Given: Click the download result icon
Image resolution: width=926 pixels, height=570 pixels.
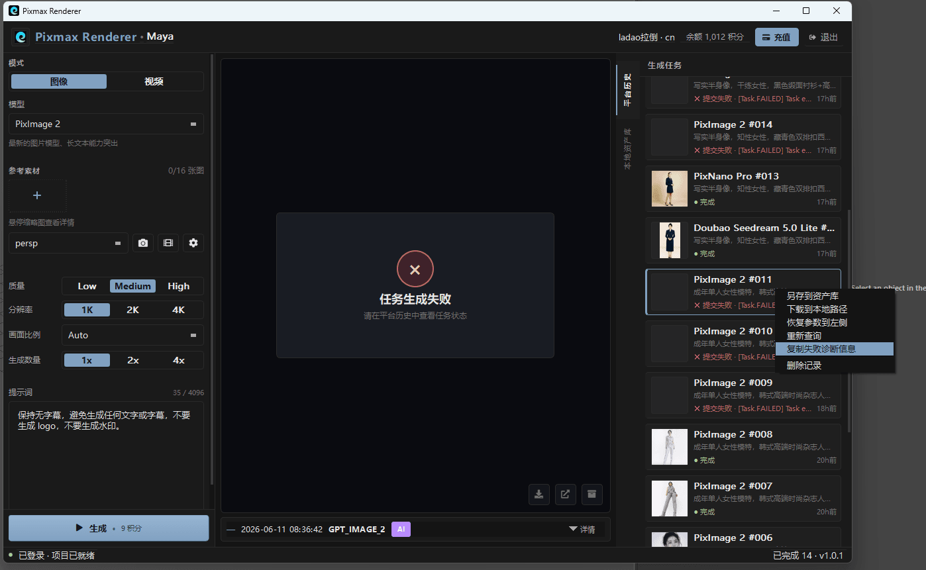Looking at the screenshot, I should pyautogui.click(x=539, y=494).
